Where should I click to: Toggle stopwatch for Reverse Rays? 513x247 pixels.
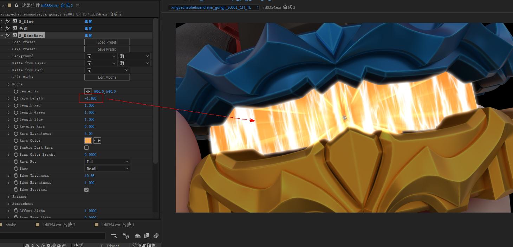[16, 126]
